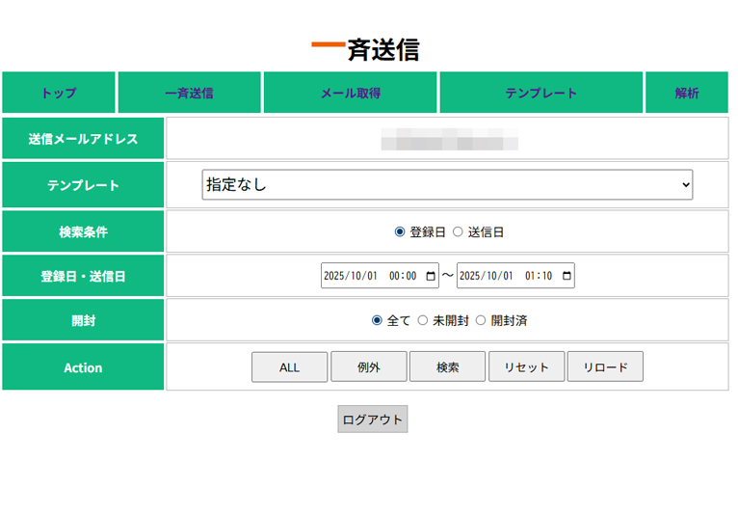The width and height of the screenshot is (738, 515).
Task: Open the メール取得 navigation tab
Action: pos(351,94)
